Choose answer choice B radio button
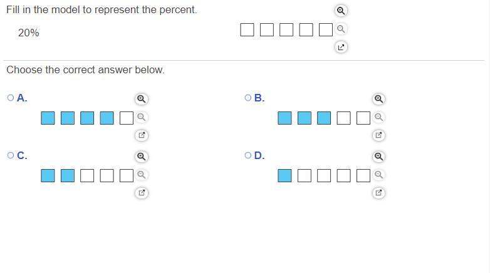The width and height of the screenshot is (490, 273). click(249, 98)
